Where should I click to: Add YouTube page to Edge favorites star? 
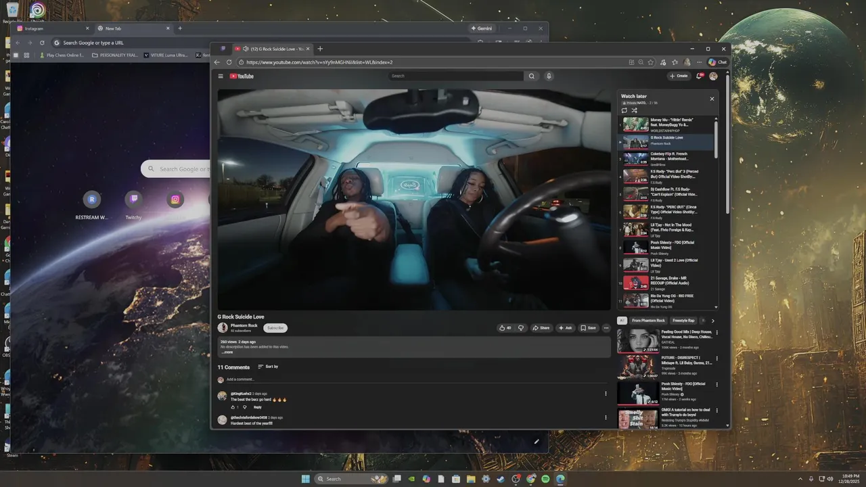[x=651, y=62]
